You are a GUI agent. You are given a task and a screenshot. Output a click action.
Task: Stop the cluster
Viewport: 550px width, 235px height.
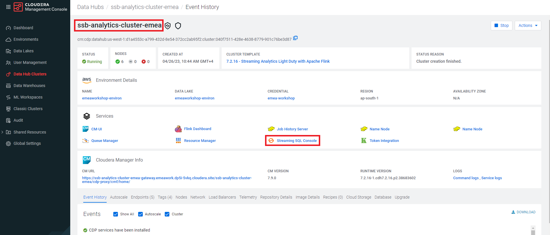pyautogui.click(x=501, y=25)
